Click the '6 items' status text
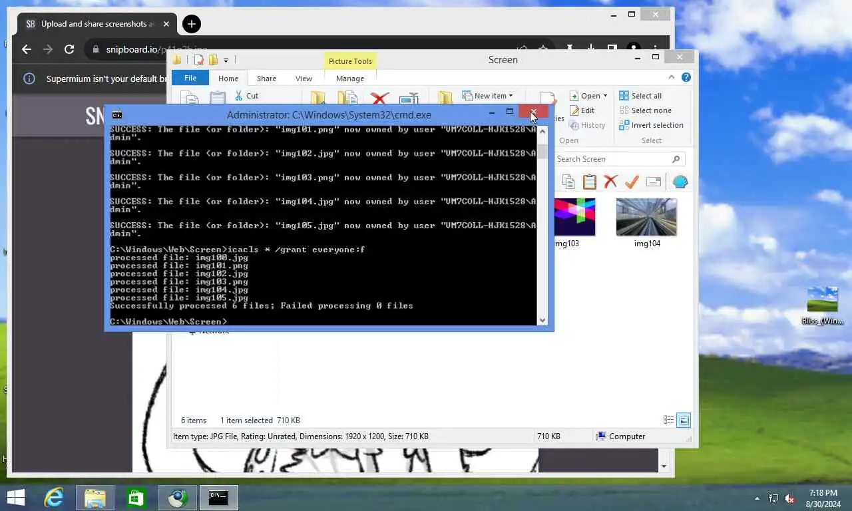The height and width of the screenshot is (511, 852). click(194, 421)
